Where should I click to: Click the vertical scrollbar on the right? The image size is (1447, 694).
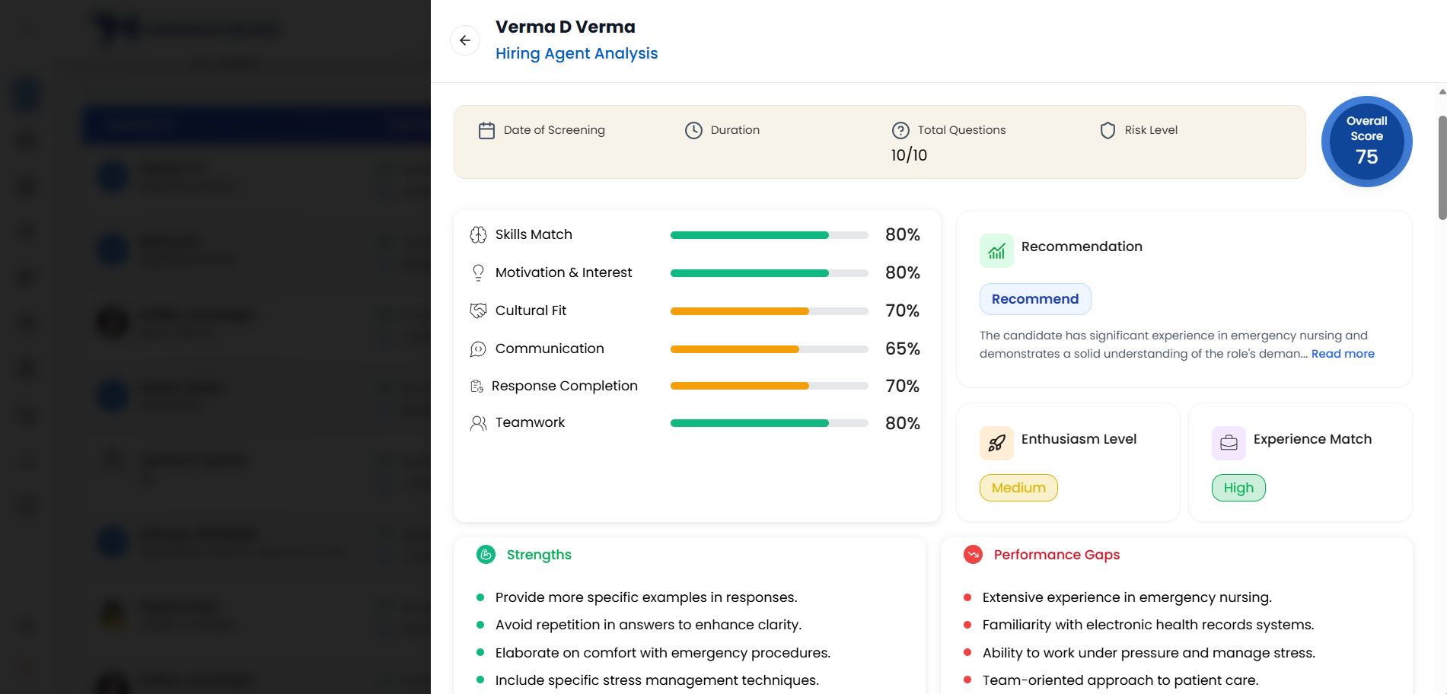1442,167
